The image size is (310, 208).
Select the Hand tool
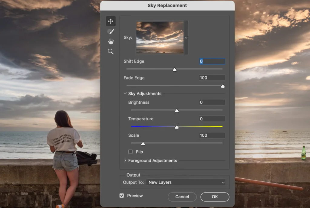click(110, 41)
